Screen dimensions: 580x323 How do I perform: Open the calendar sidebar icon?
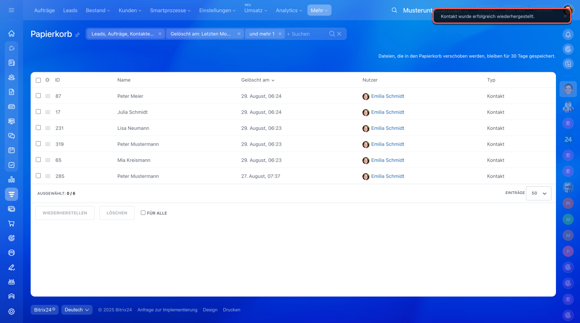point(11,150)
